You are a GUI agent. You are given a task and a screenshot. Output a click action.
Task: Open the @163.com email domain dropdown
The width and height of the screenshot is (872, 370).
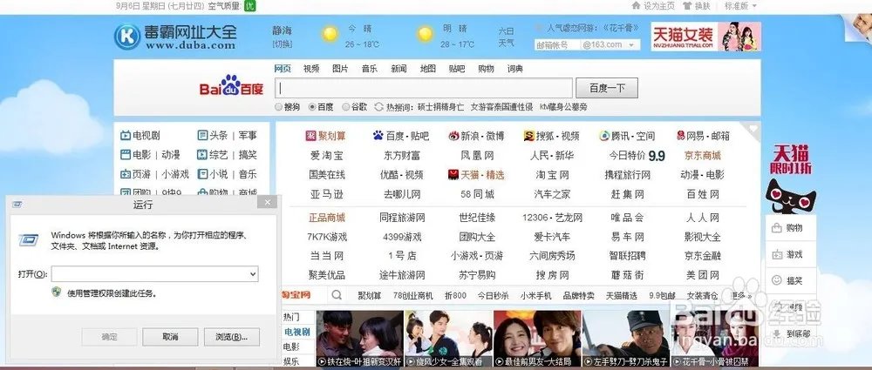[631, 45]
